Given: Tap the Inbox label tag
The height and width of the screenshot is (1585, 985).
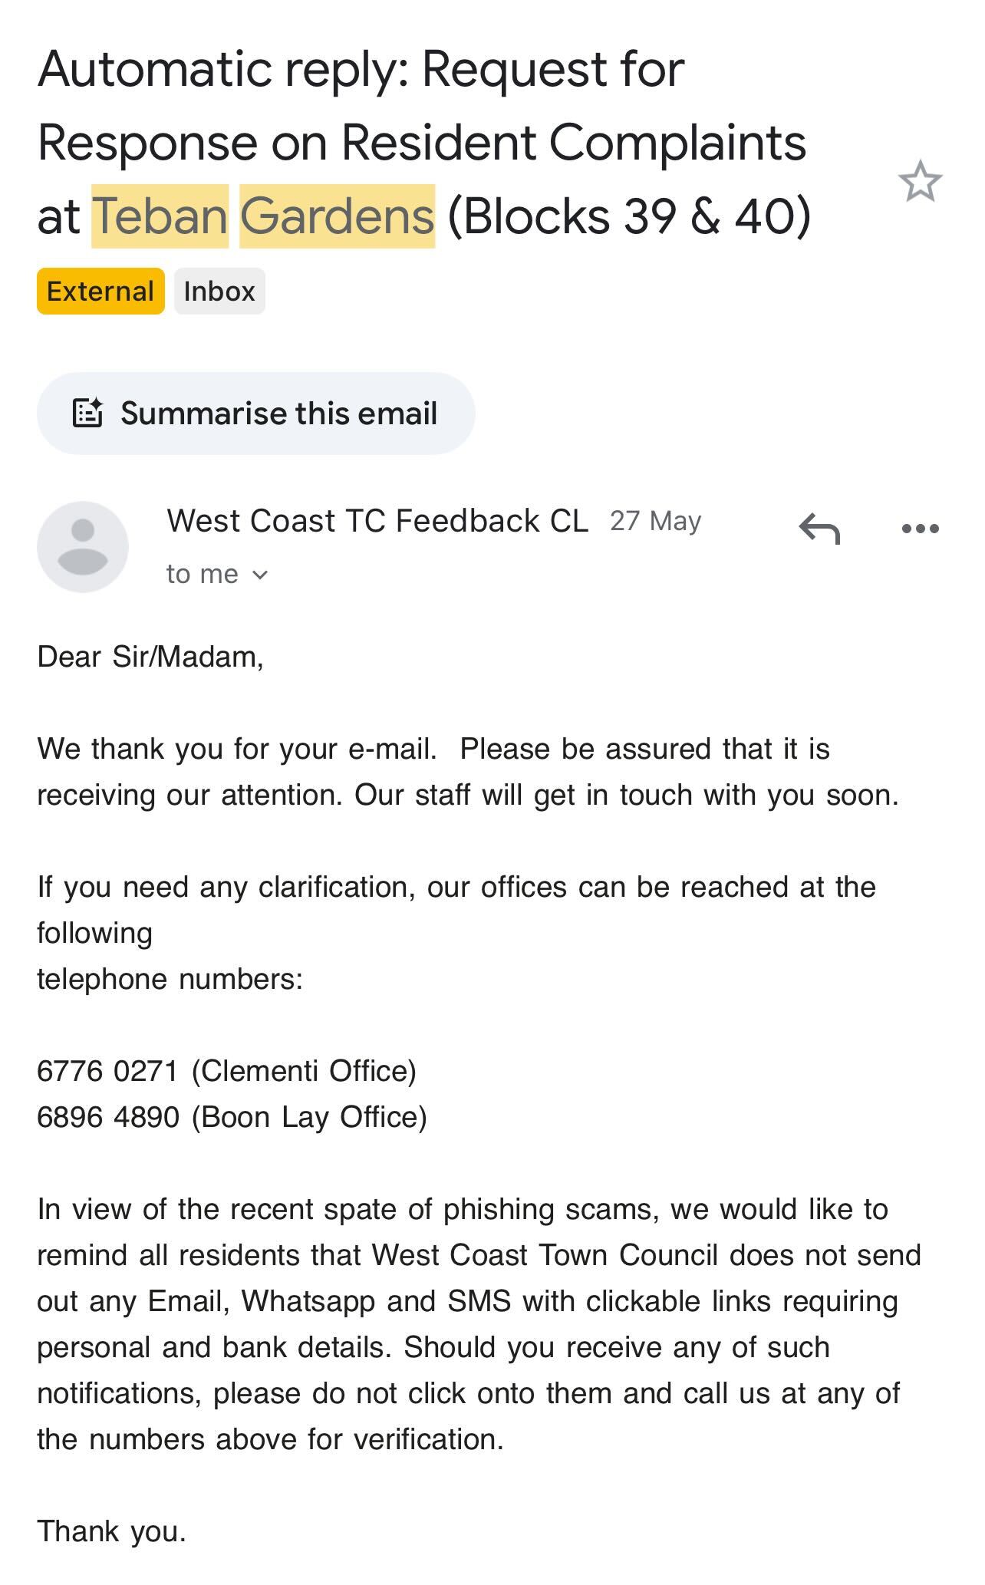Looking at the screenshot, I should click(x=219, y=291).
